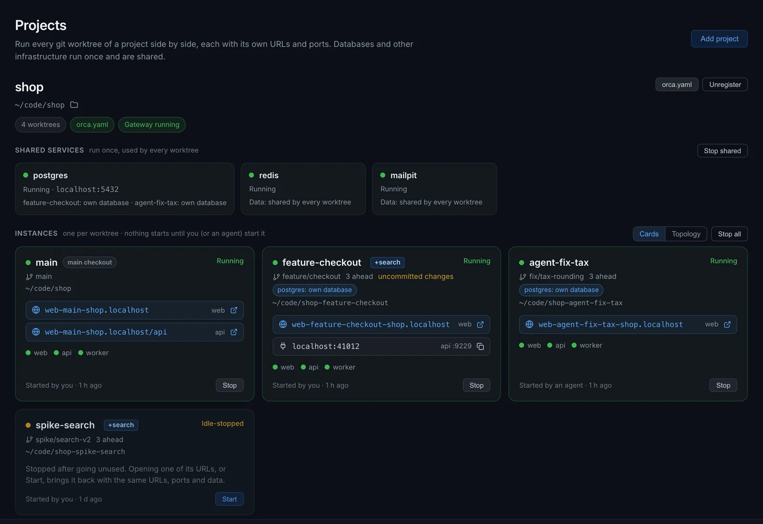763x524 pixels.
Task: Stop the main instance
Action: pyautogui.click(x=230, y=386)
